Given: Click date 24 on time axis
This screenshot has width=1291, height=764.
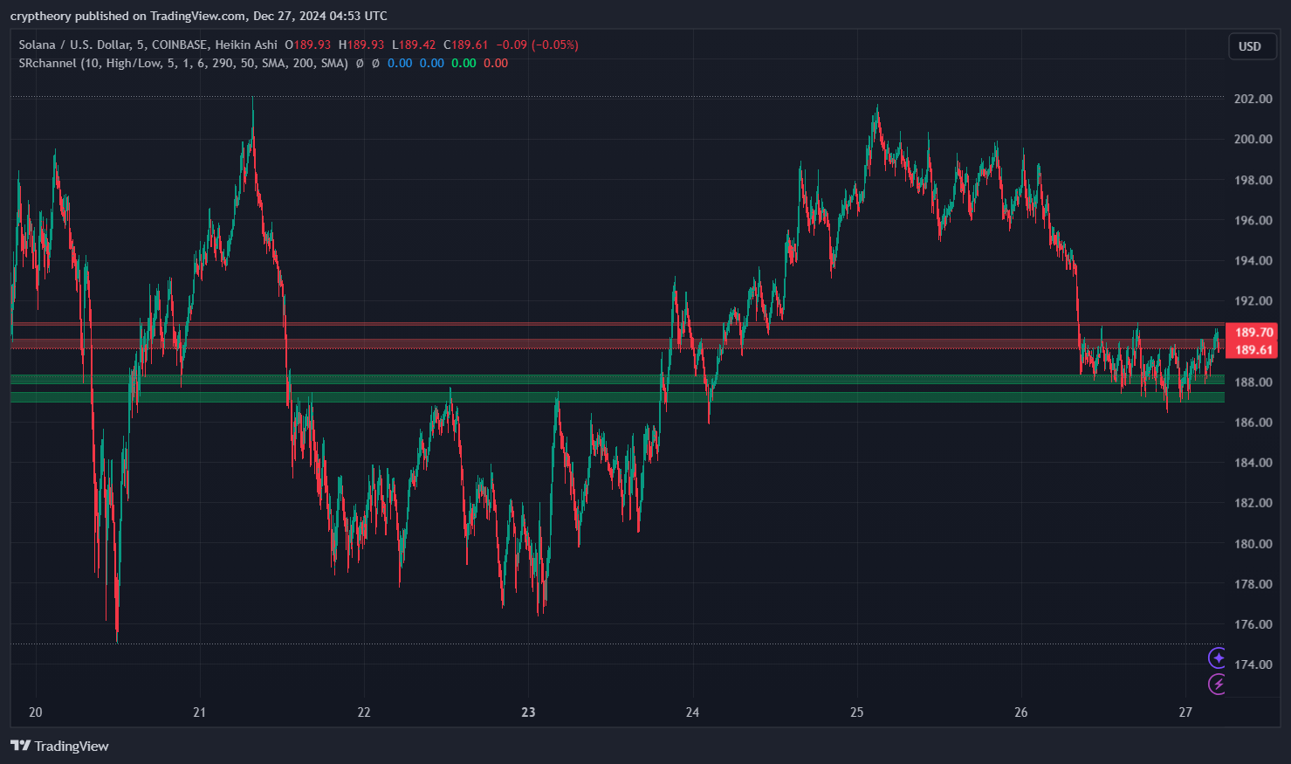Looking at the screenshot, I should point(692,712).
